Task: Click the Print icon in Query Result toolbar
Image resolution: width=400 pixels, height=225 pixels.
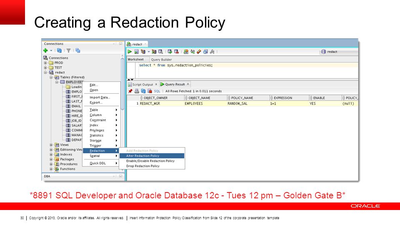Action: (x=137, y=91)
